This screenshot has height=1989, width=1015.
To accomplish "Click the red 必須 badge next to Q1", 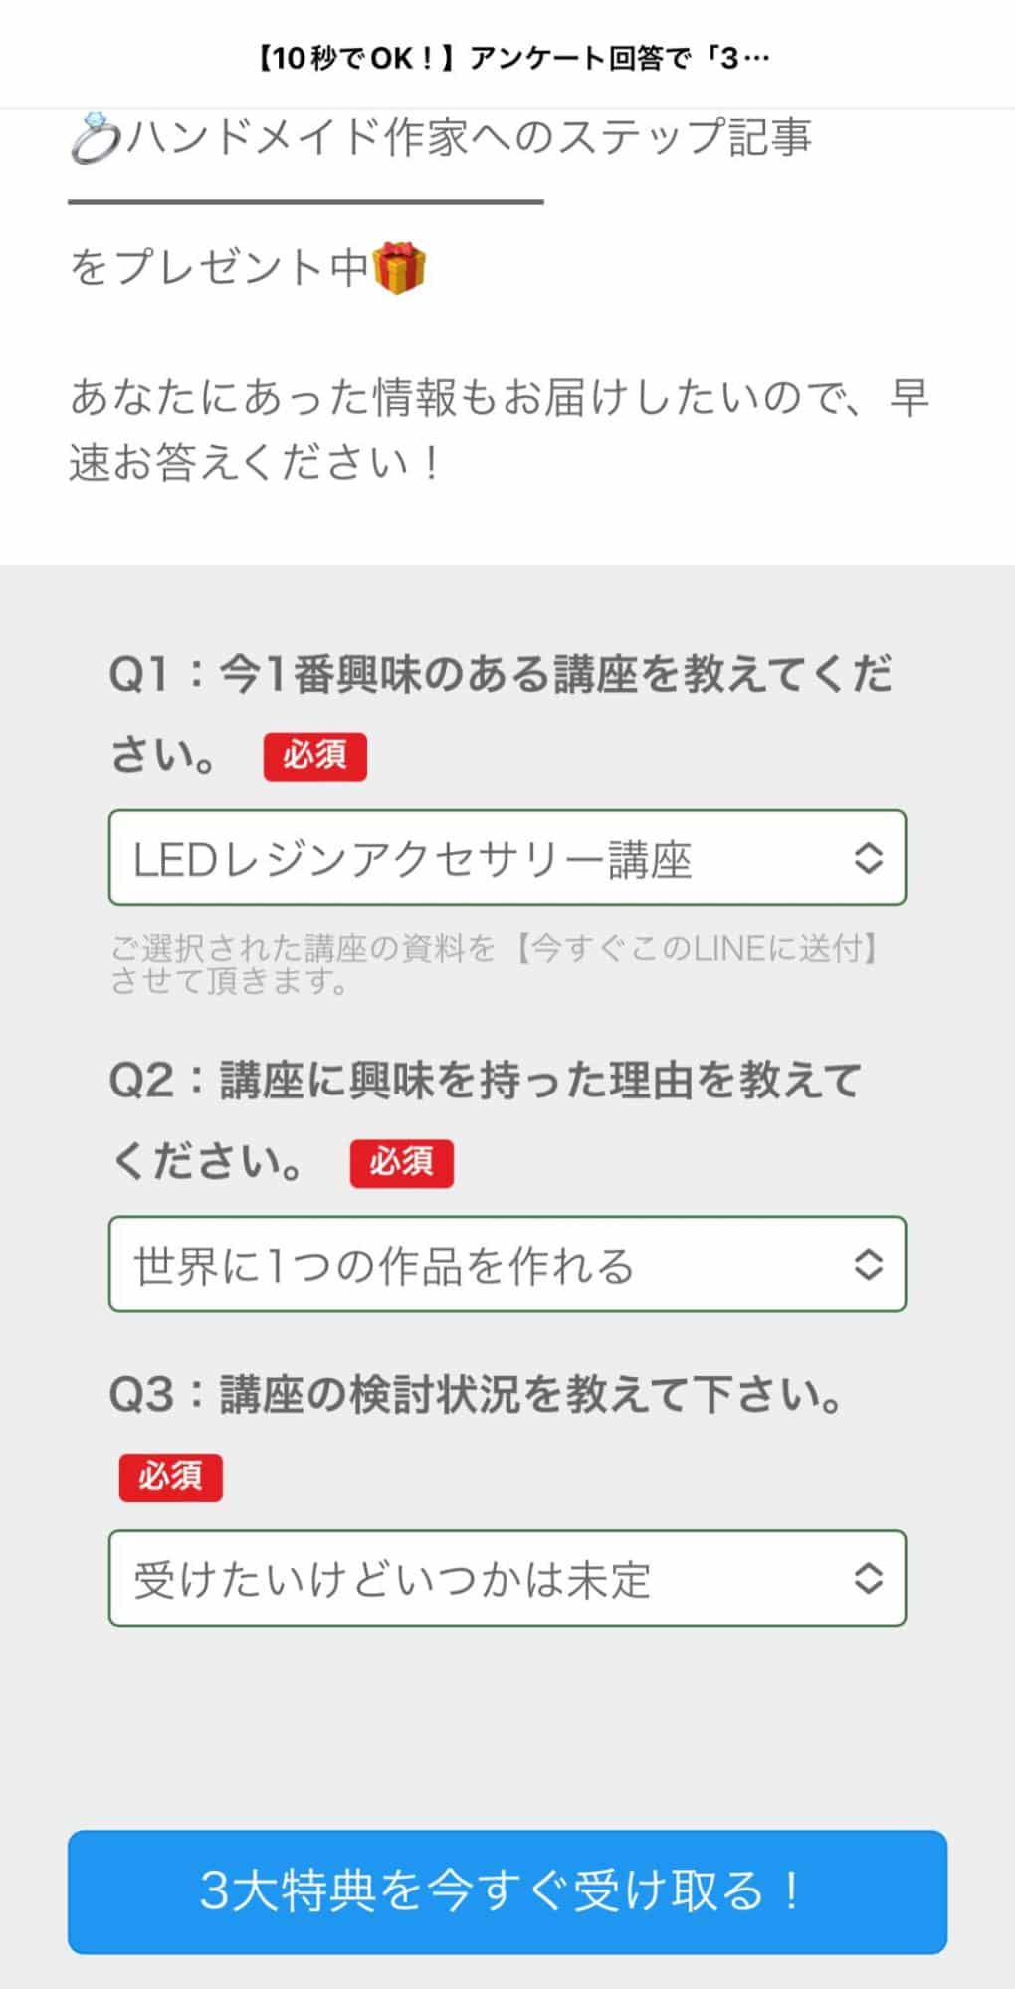I will coord(315,756).
